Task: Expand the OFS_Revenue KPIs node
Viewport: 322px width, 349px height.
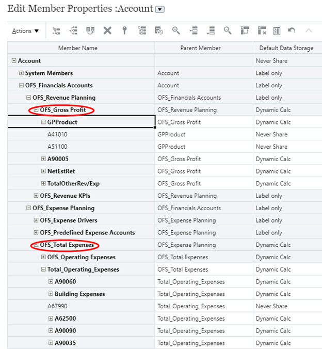Action: pyautogui.click(x=36, y=196)
